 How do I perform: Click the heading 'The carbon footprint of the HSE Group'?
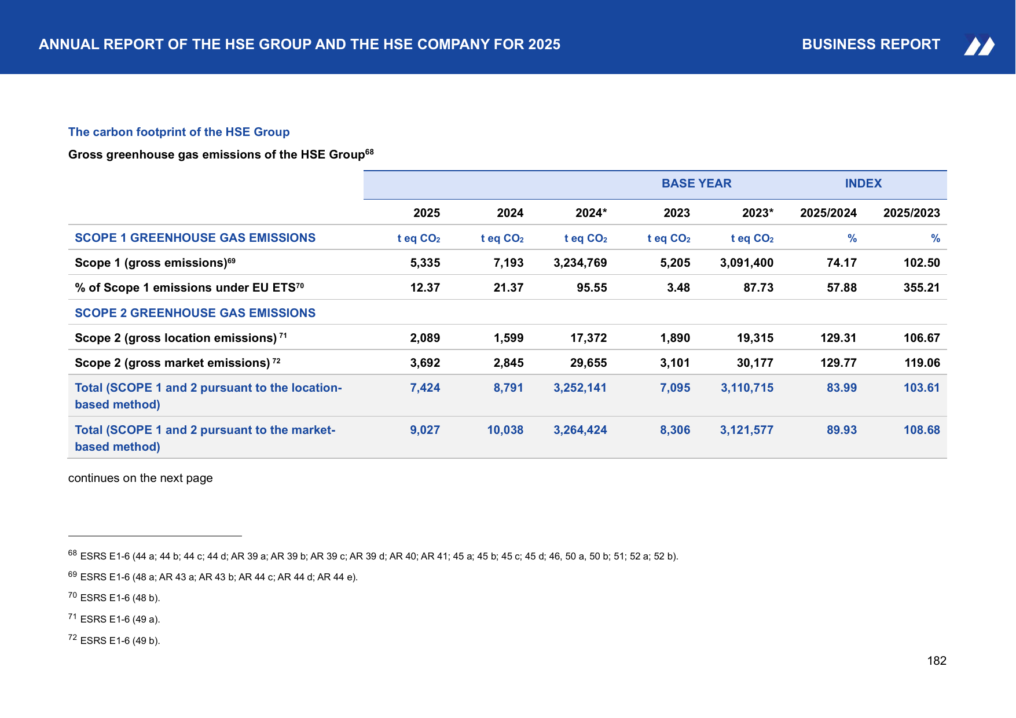[179, 132]
